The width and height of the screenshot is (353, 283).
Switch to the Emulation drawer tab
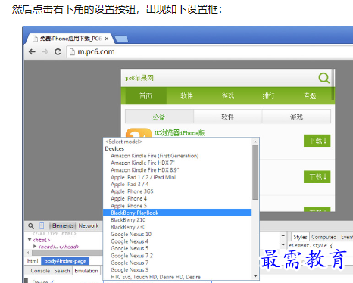point(86,271)
